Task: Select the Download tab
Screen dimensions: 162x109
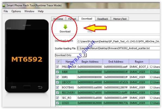Action: (x=87, y=19)
